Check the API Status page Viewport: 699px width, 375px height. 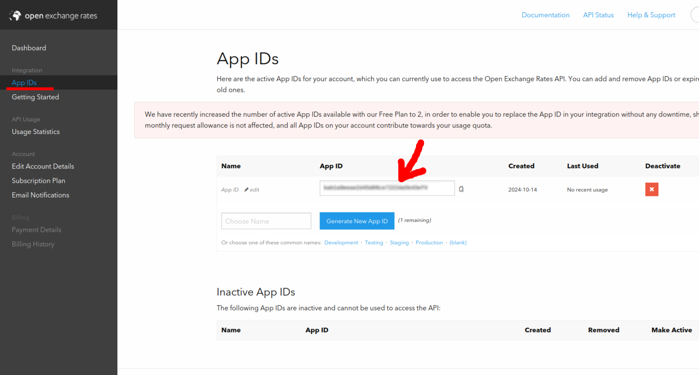598,15
